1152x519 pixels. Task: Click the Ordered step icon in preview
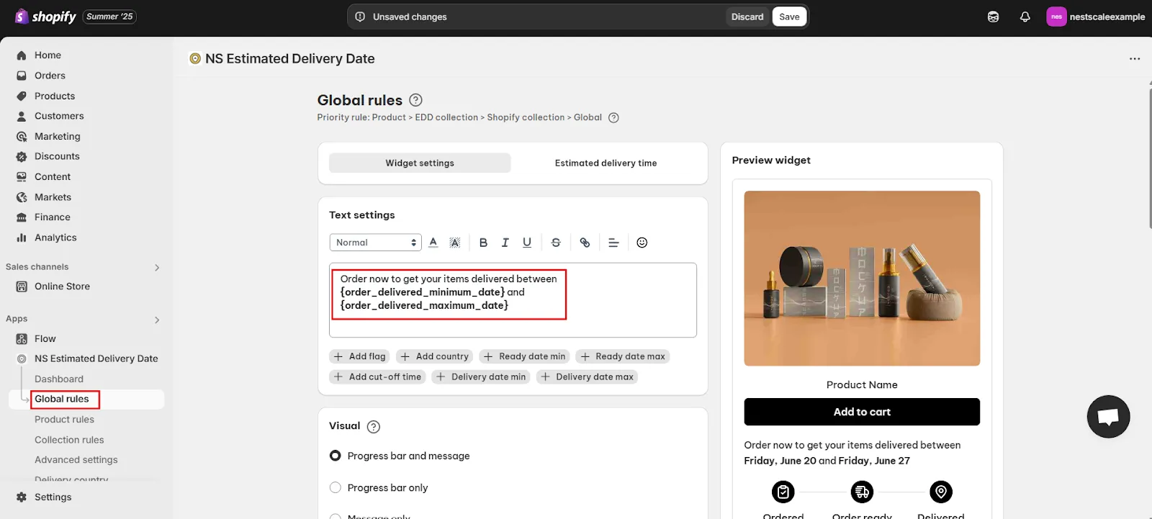coord(783,492)
